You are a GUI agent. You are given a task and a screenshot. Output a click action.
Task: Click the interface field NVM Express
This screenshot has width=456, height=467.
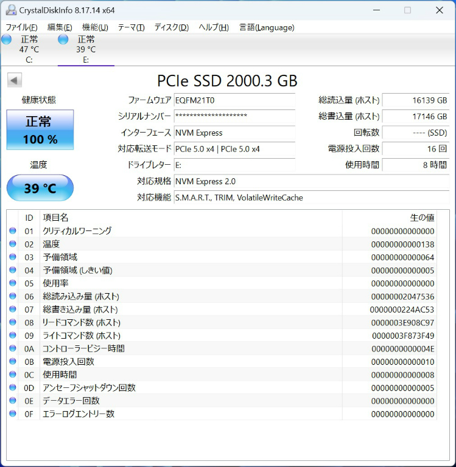click(x=235, y=133)
